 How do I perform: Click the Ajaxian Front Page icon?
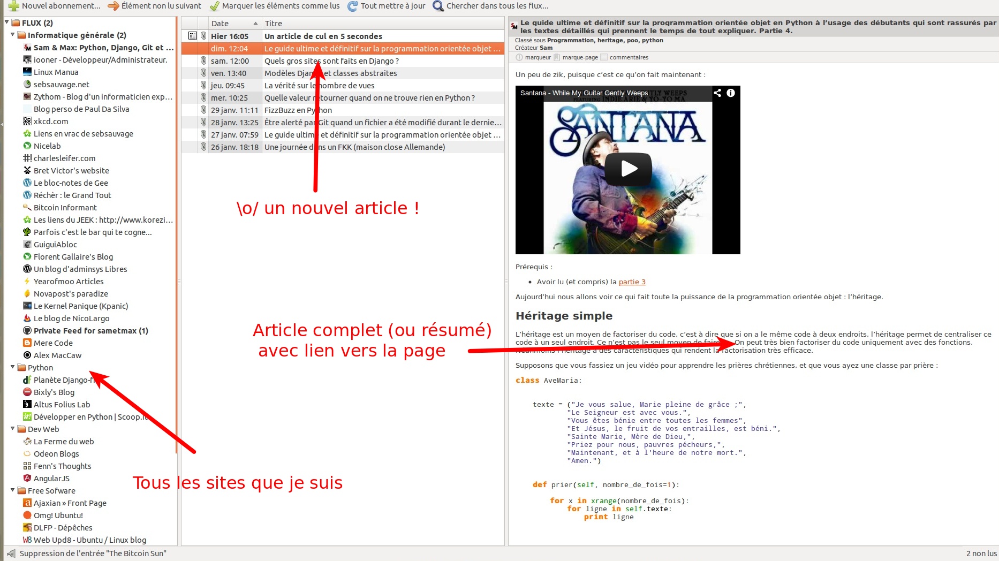point(27,503)
